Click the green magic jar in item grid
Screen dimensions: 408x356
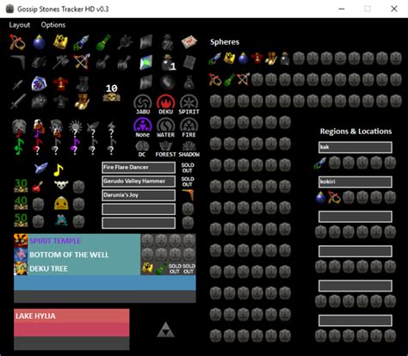103,42
